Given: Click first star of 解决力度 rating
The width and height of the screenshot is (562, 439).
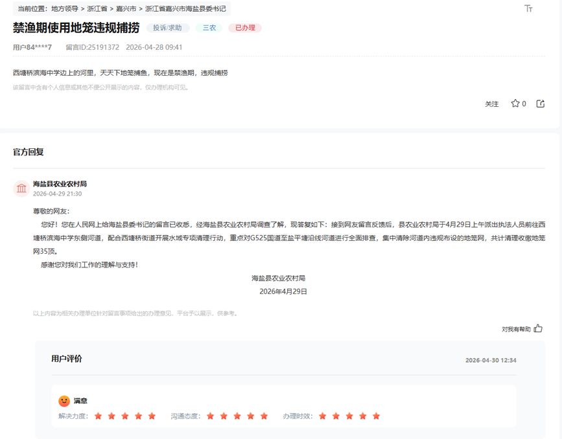Looking at the screenshot, I should point(99,416).
